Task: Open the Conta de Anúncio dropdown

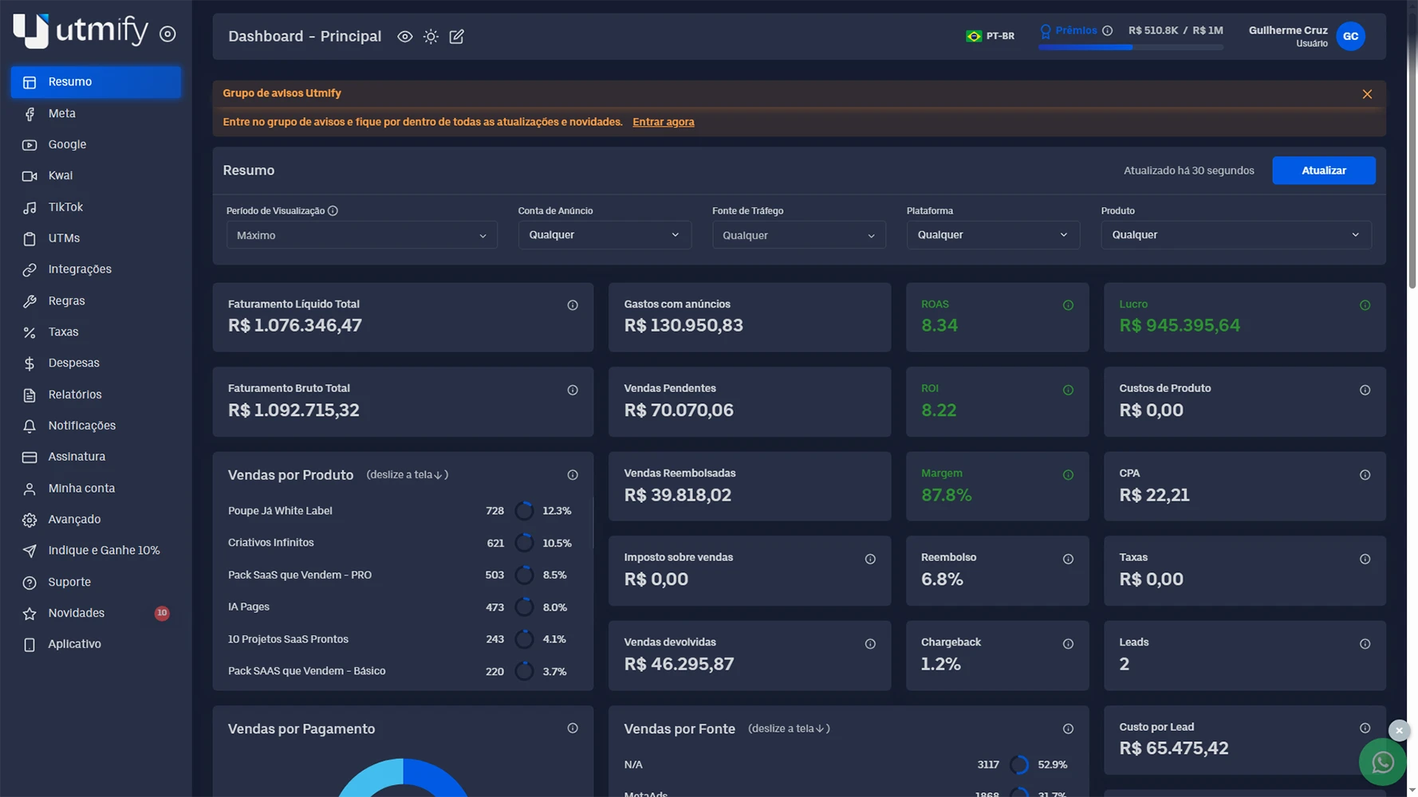Action: pyautogui.click(x=605, y=235)
